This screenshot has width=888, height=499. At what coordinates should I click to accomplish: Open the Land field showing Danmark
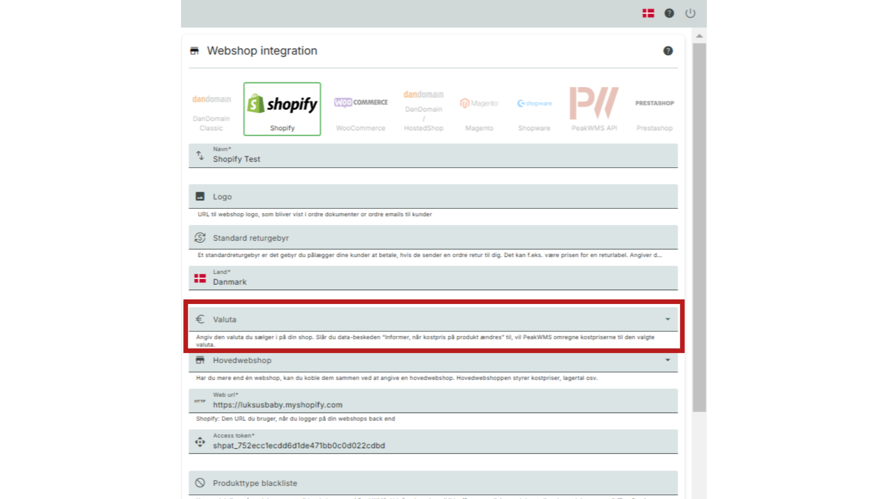(433, 278)
